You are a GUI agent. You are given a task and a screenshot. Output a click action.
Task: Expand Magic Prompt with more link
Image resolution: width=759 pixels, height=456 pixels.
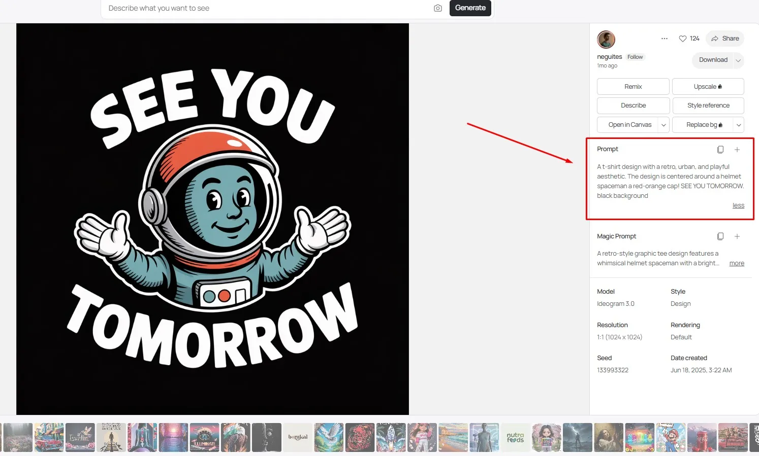click(x=737, y=263)
